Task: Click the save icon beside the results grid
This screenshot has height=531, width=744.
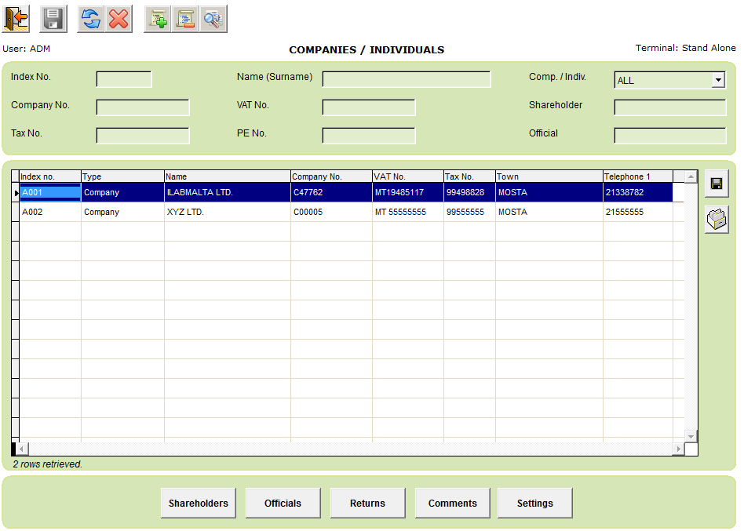Action: 716,183
